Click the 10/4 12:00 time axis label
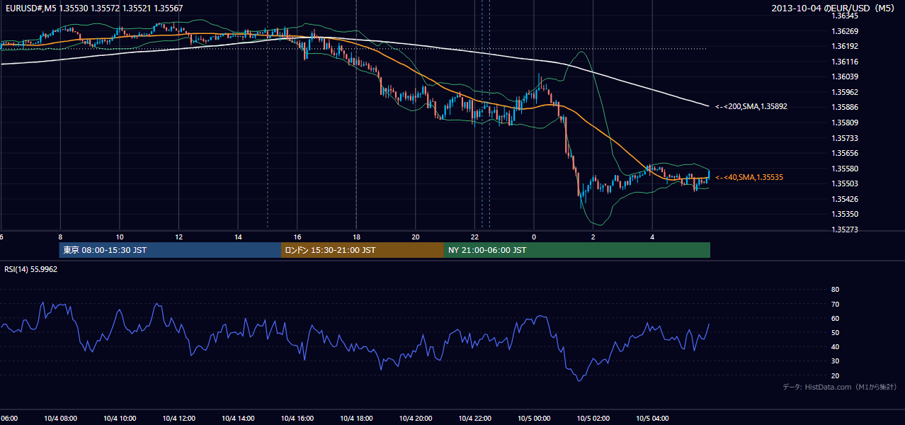 178,419
